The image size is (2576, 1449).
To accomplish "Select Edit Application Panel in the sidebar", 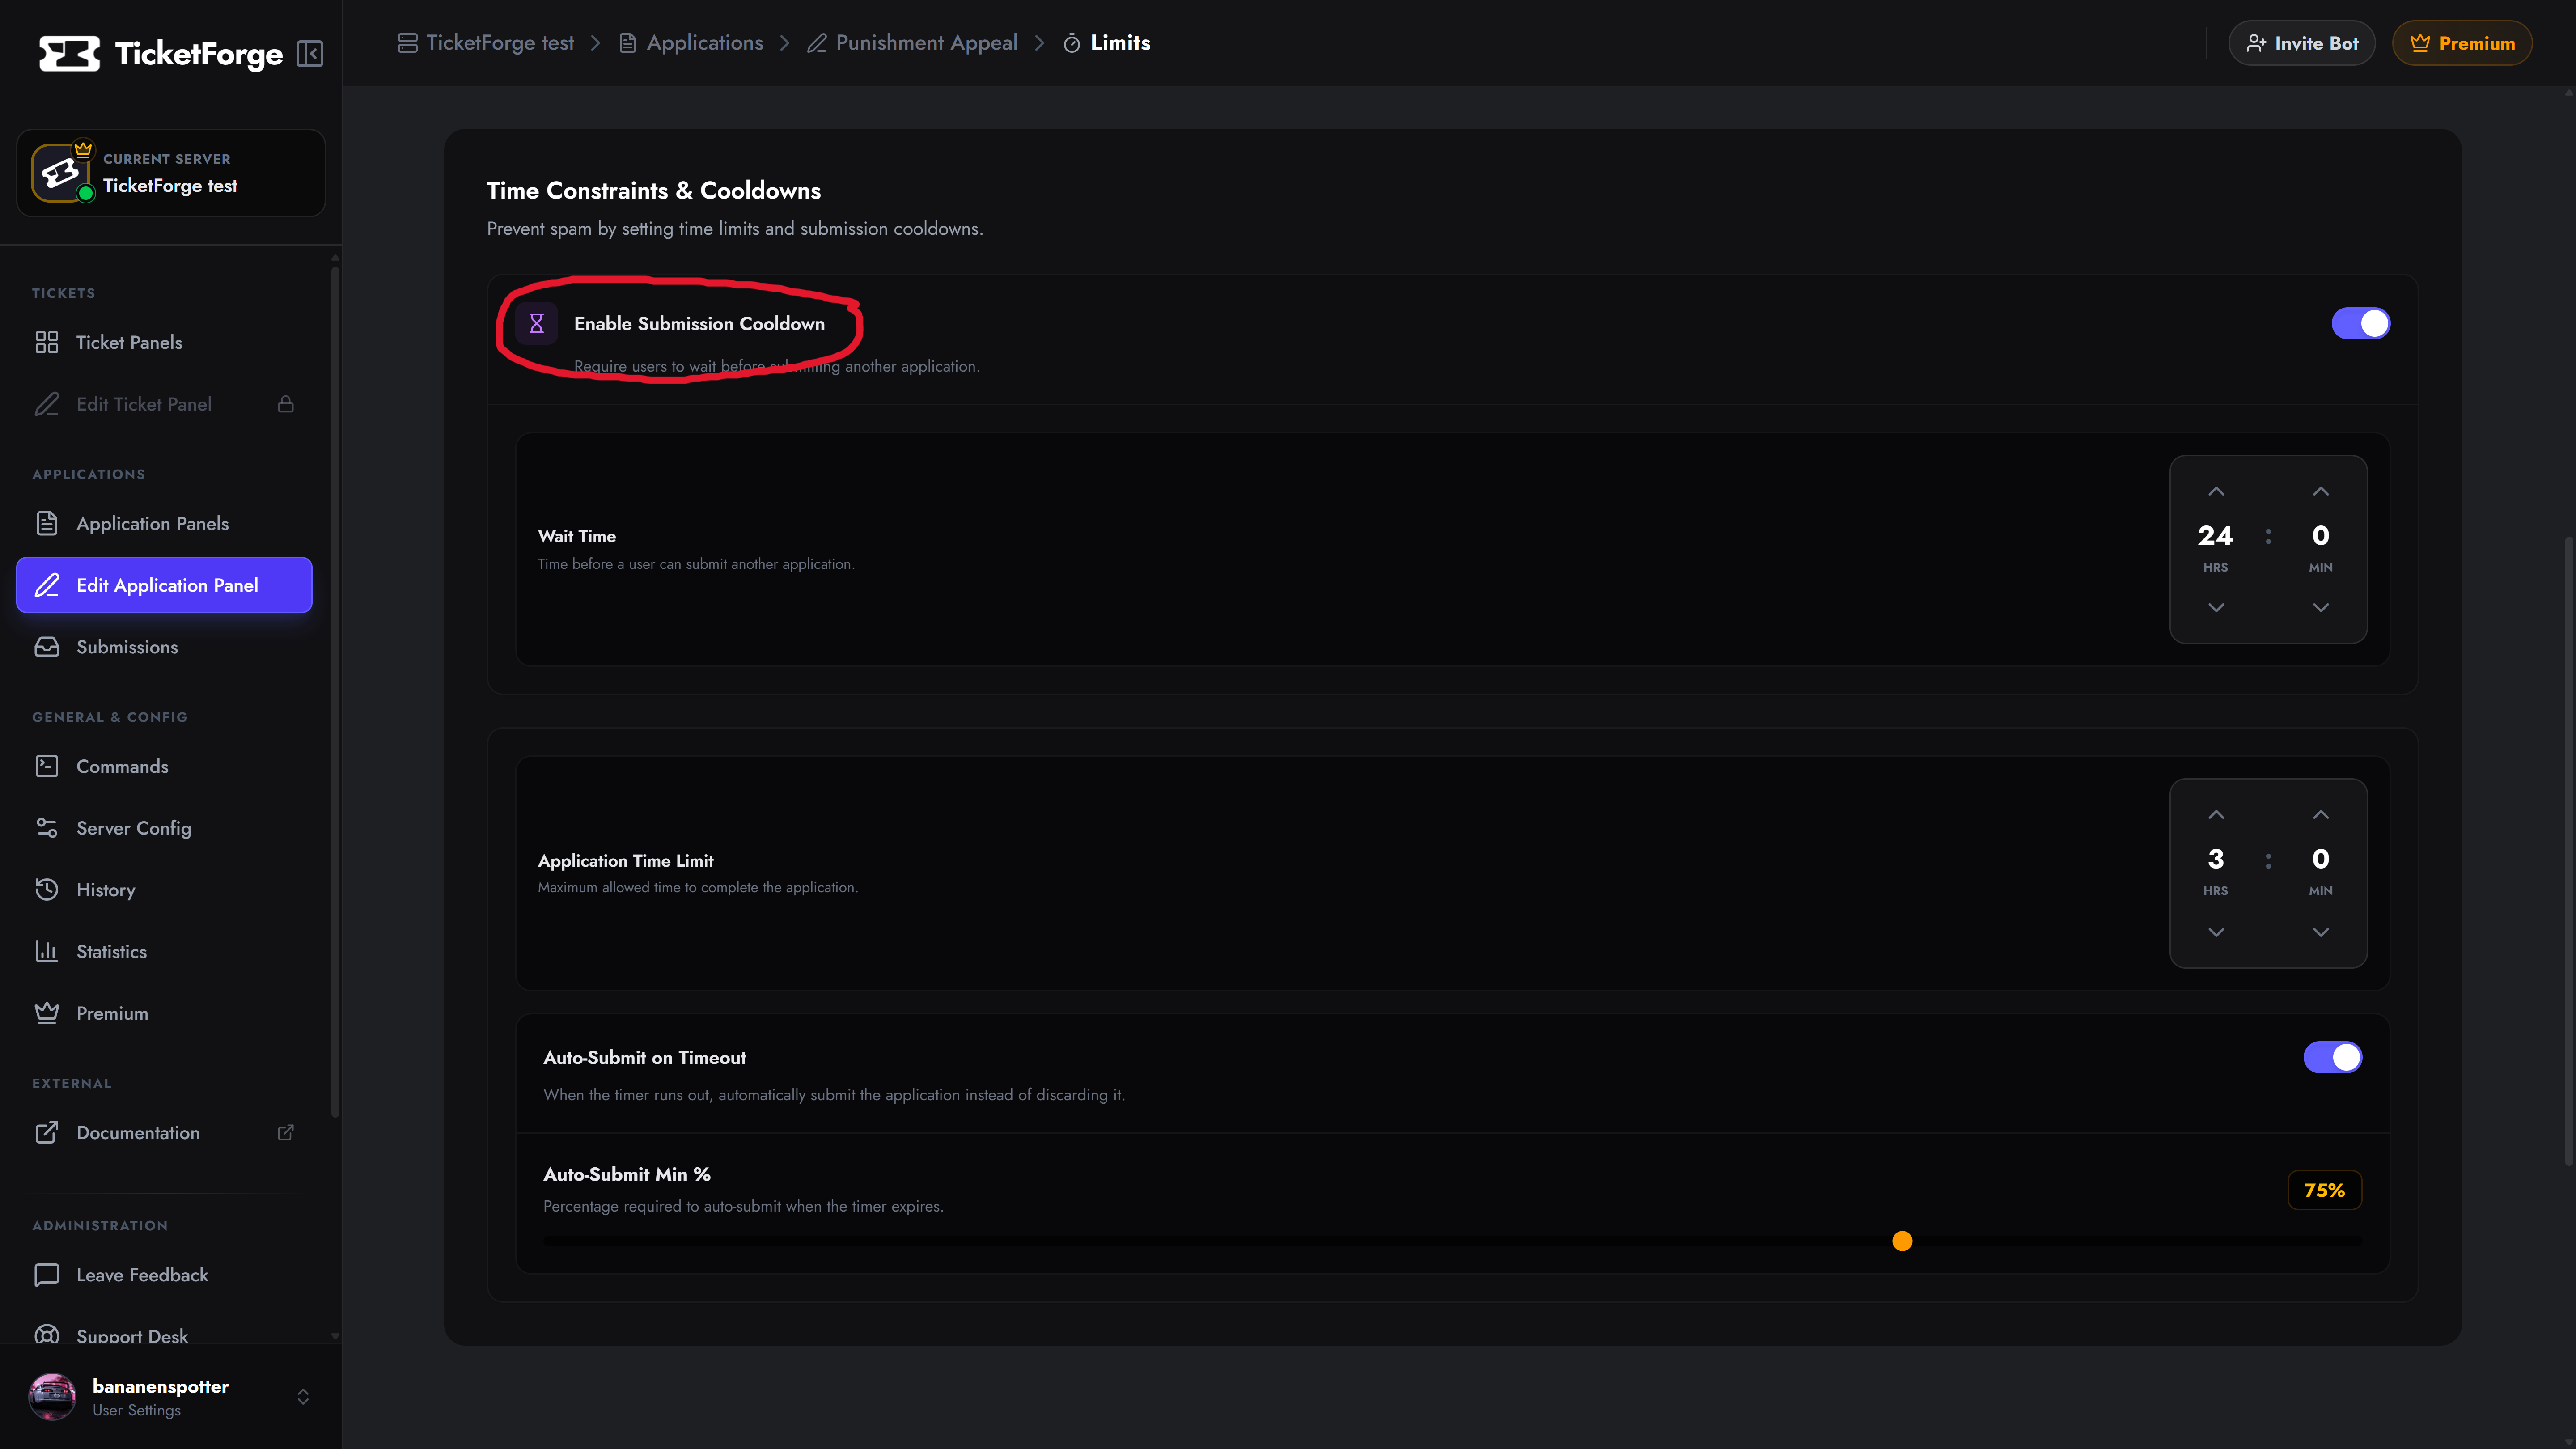I will coord(164,585).
